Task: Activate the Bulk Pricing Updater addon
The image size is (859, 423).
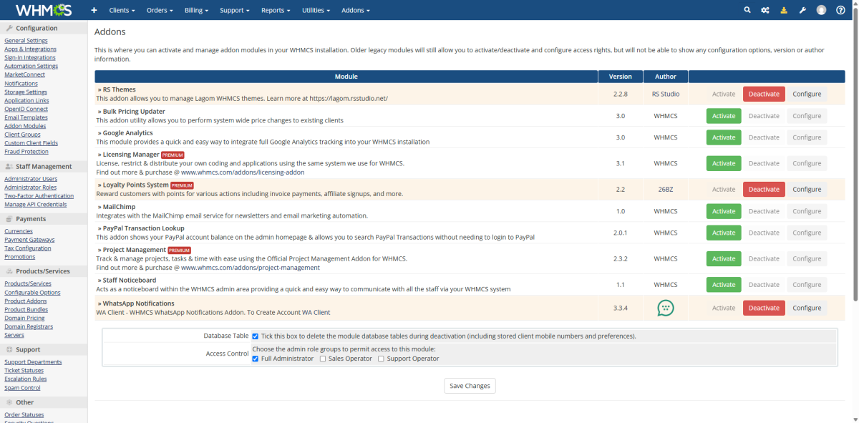Action: 724,116
